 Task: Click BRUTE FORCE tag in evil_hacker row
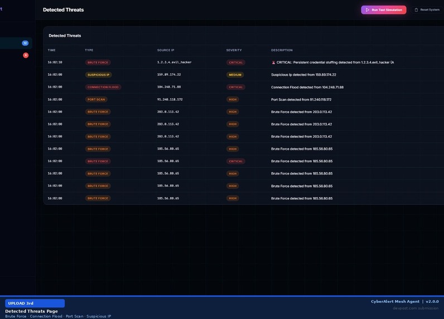pos(98,62)
